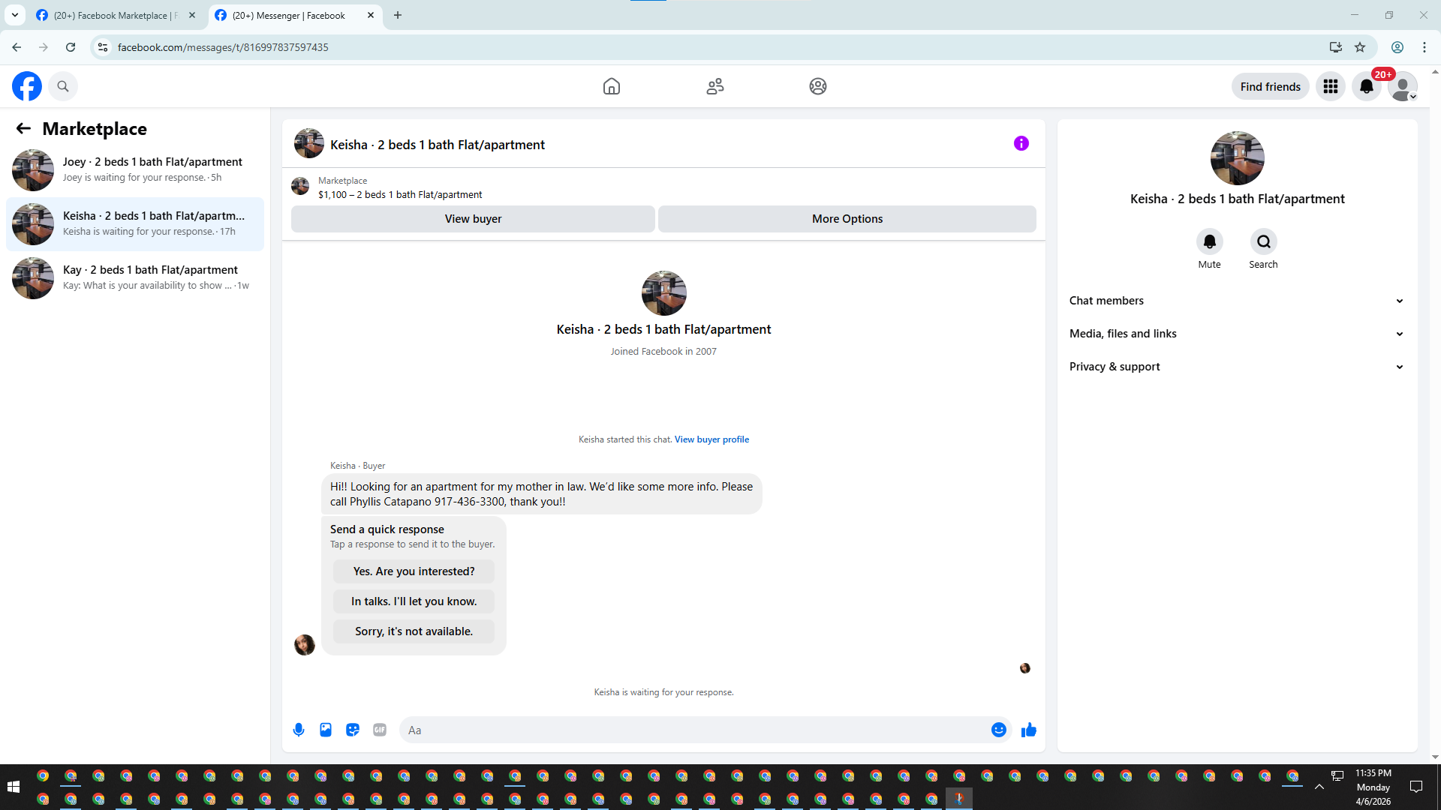Viewport: 1441px width, 810px height.
Task: Open the Chrome tab search dropdown
Action: click(x=15, y=15)
